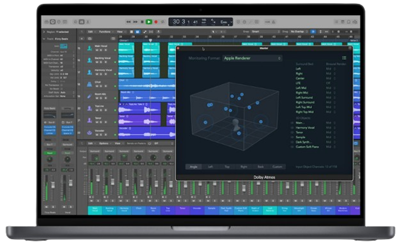Click the Backing Vocal track icon
This screenshot has width=405, height=252.
[90, 60]
